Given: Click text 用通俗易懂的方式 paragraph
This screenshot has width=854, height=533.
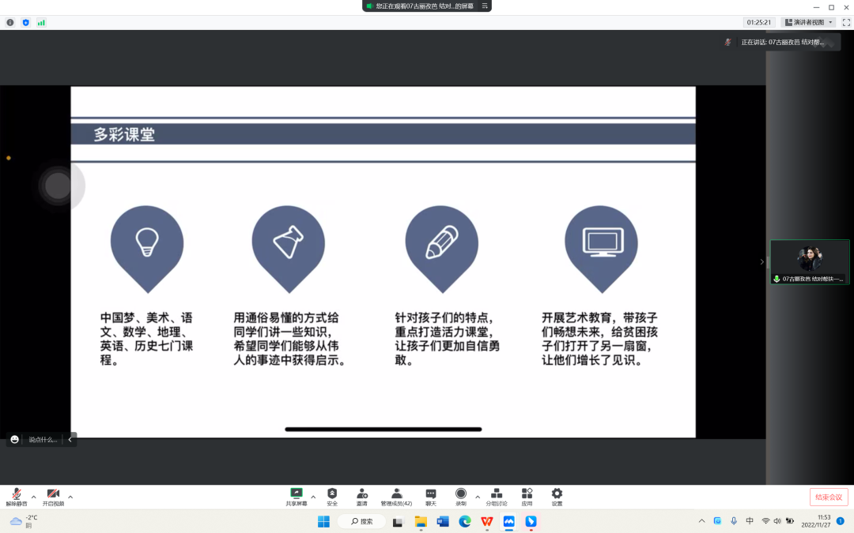Looking at the screenshot, I should coord(289,339).
